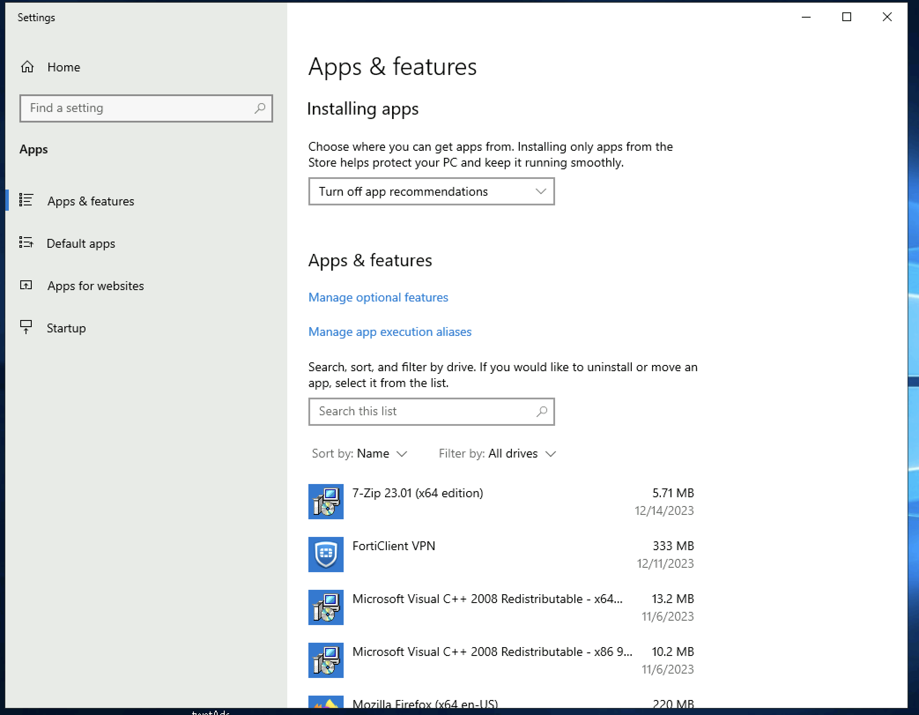Click magnifier icon in Find a setting
Image resolution: width=919 pixels, height=715 pixels.
260,108
